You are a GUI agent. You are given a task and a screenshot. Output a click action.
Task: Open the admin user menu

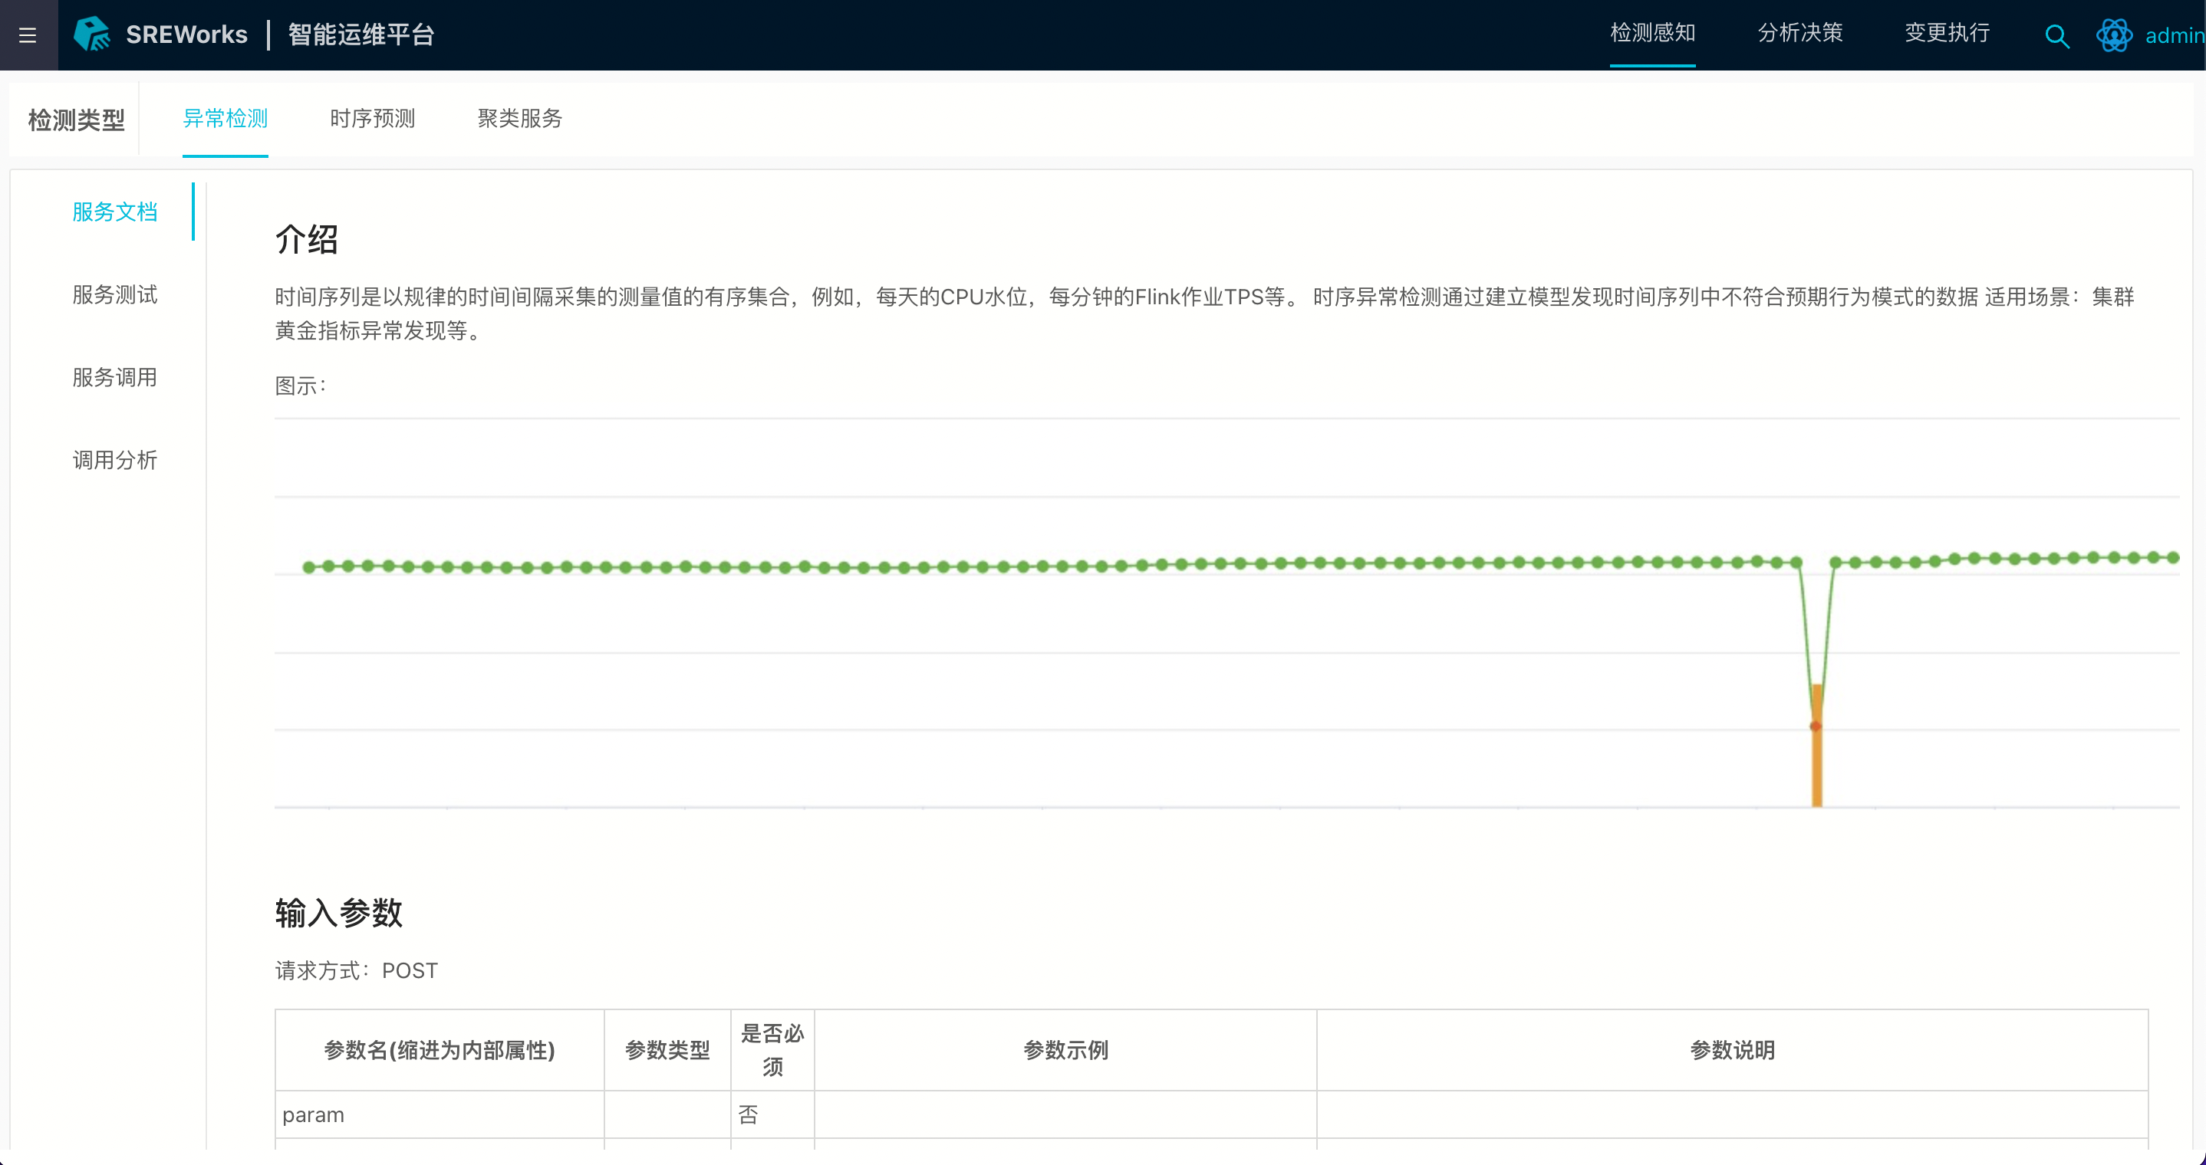(x=2172, y=36)
